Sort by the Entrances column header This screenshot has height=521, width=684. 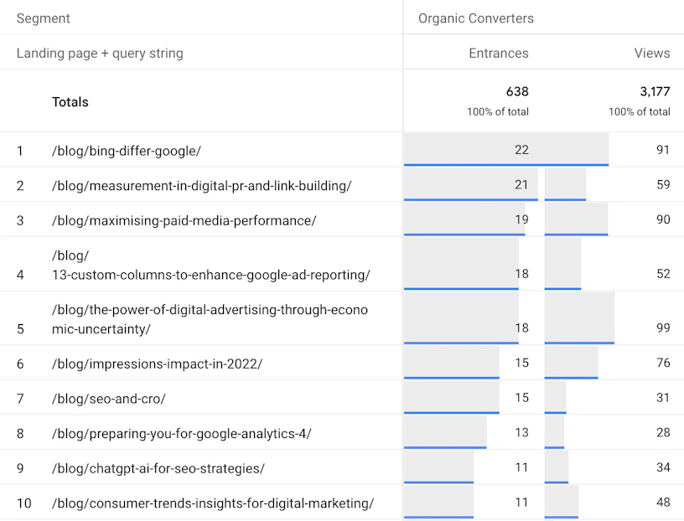point(499,54)
